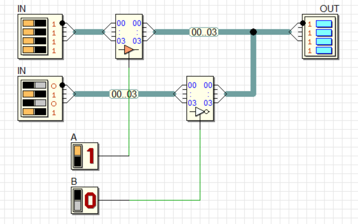Flip the second switch (on) of lower IN block

click(x=34, y=94)
